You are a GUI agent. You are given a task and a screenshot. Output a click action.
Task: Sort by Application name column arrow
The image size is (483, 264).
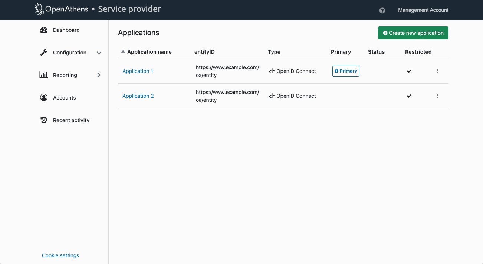123,52
